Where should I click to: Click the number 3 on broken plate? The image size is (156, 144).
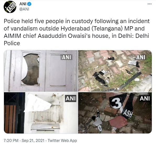click(117, 104)
